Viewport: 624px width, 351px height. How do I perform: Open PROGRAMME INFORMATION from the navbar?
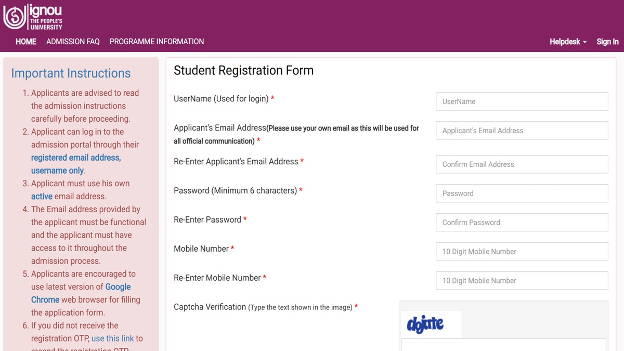(x=157, y=42)
